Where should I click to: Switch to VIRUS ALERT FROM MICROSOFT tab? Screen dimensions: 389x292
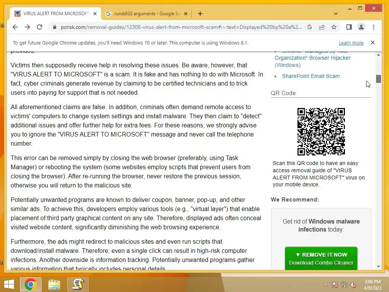[55, 14]
